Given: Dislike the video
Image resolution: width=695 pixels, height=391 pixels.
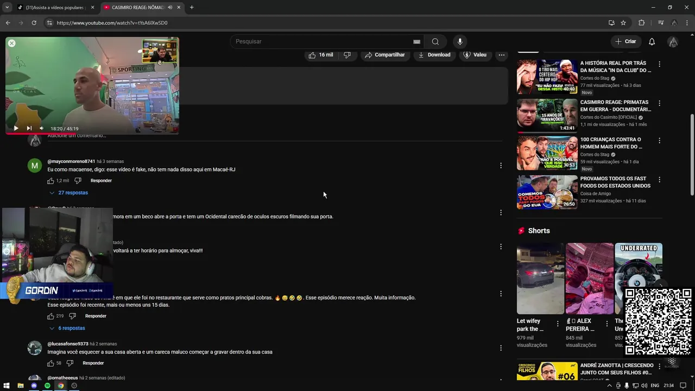Looking at the screenshot, I should click(347, 55).
